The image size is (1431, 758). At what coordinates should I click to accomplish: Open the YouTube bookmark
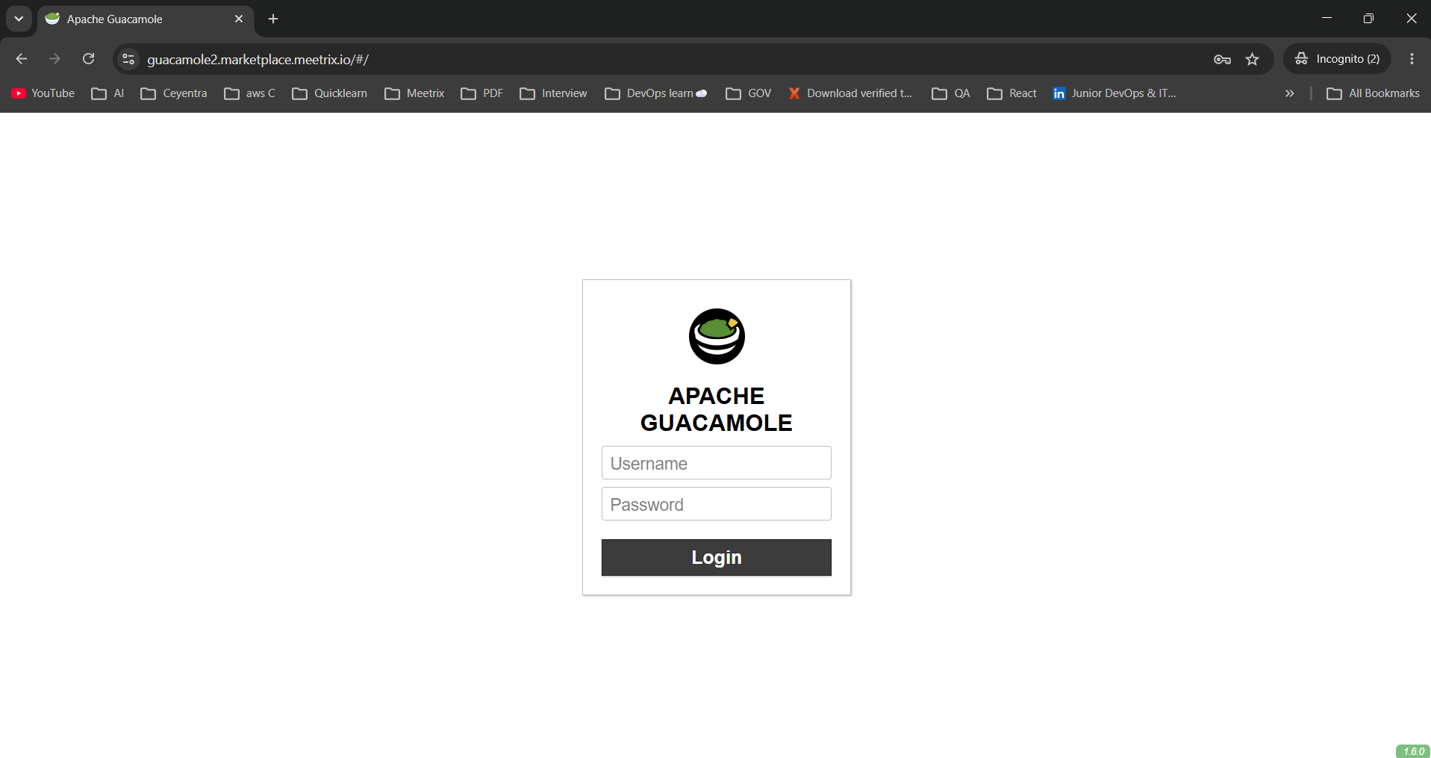43,93
